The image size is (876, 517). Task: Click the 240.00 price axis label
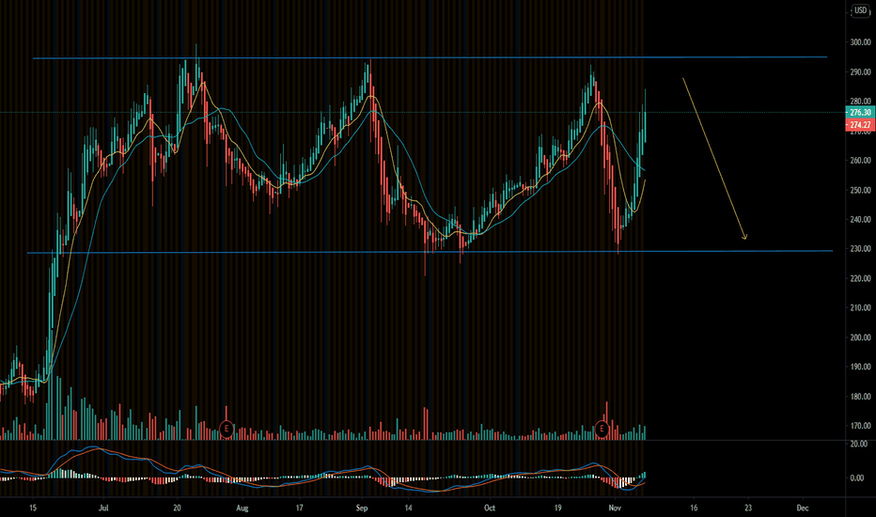pyautogui.click(x=860, y=220)
